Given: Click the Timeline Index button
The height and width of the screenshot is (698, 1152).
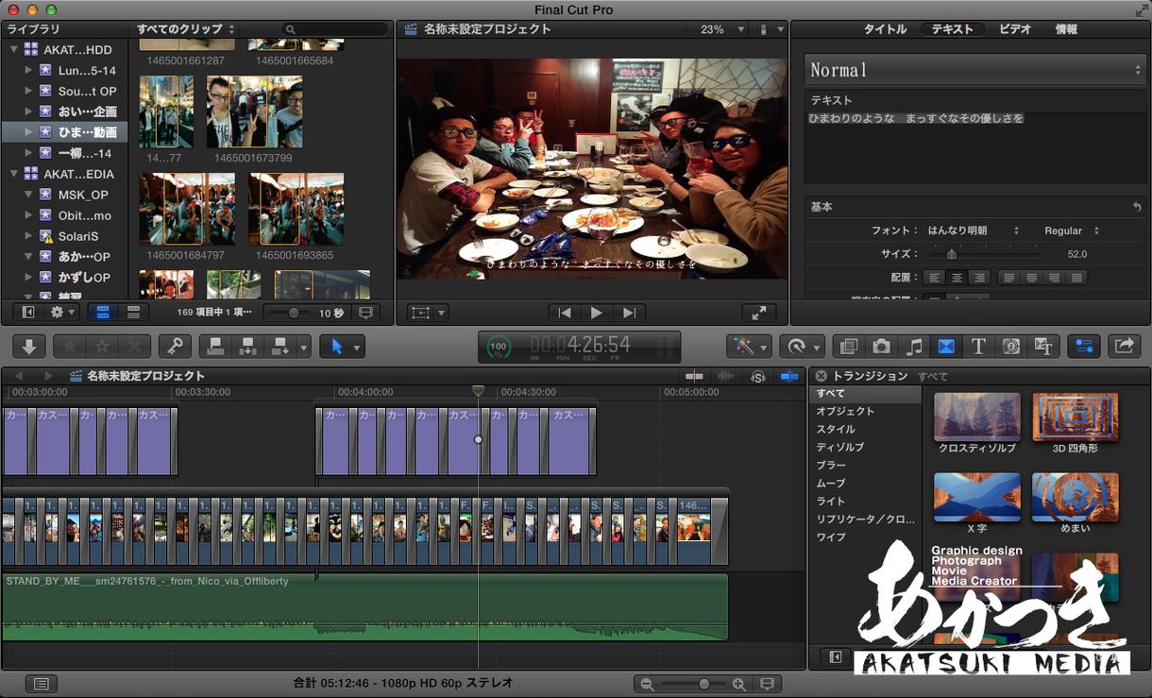Looking at the screenshot, I should [40, 683].
